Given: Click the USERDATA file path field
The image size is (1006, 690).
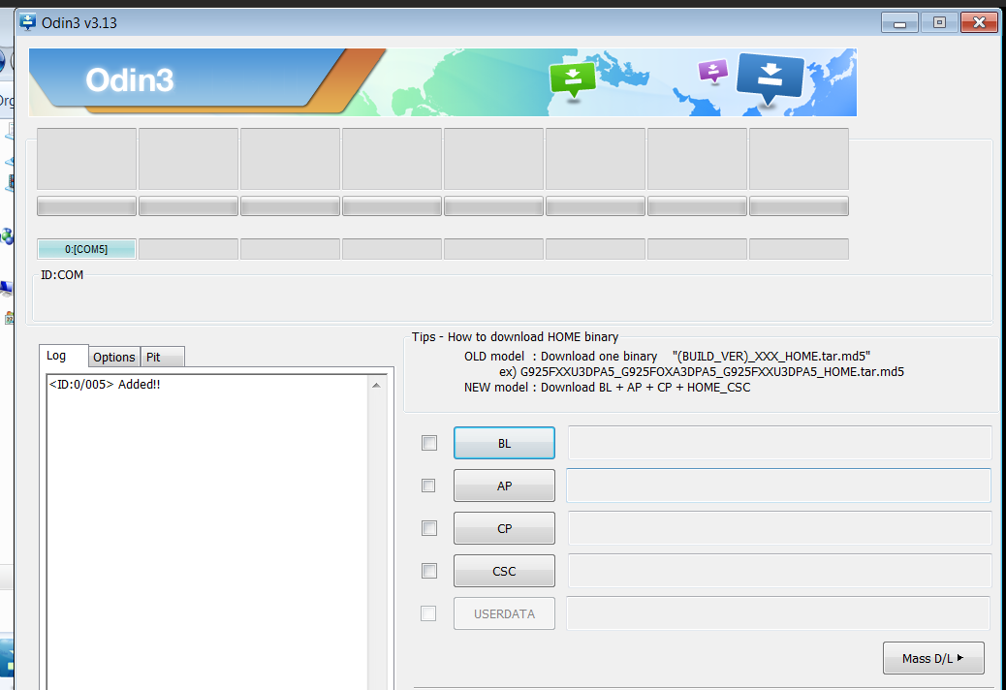Looking at the screenshot, I should pos(779,613).
